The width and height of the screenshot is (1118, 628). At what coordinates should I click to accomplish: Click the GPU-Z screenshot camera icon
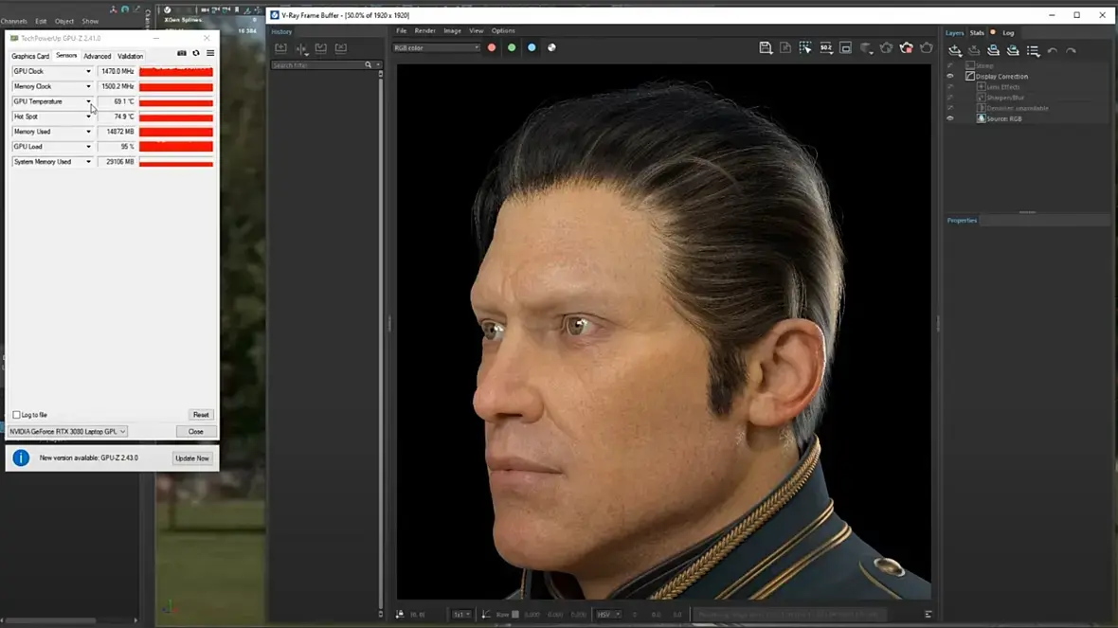tap(182, 54)
